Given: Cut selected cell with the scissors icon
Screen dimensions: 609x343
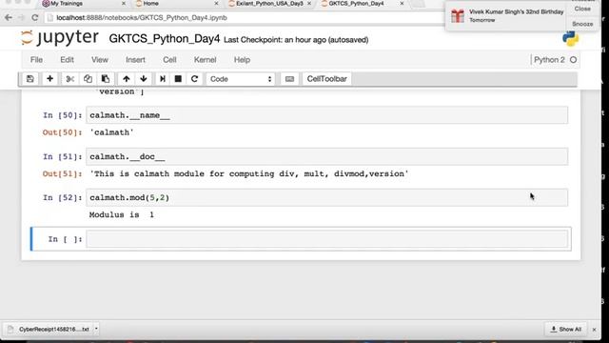Looking at the screenshot, I should pos(69,79).
